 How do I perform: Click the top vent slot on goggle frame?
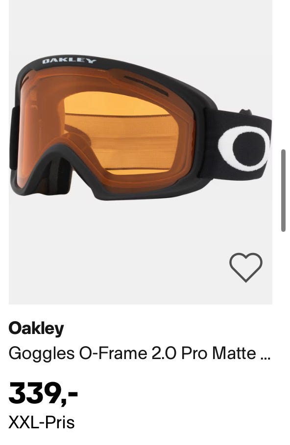click(146, 85)
